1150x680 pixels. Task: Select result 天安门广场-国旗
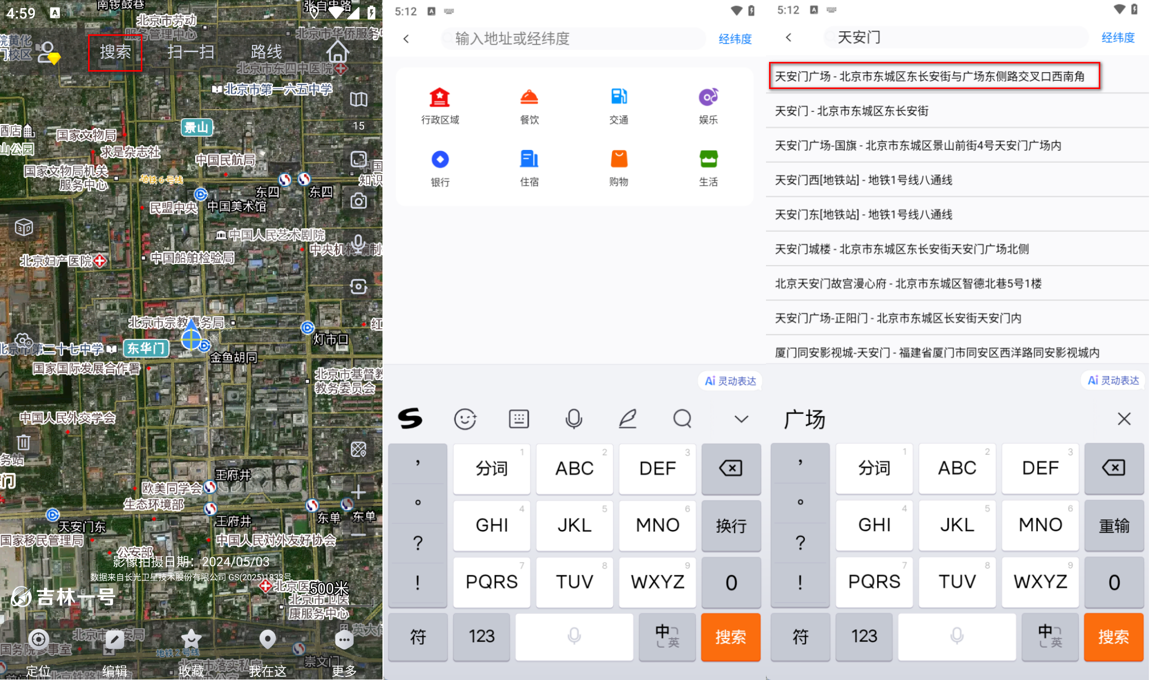pyautogui.click(x=957, y=145)
